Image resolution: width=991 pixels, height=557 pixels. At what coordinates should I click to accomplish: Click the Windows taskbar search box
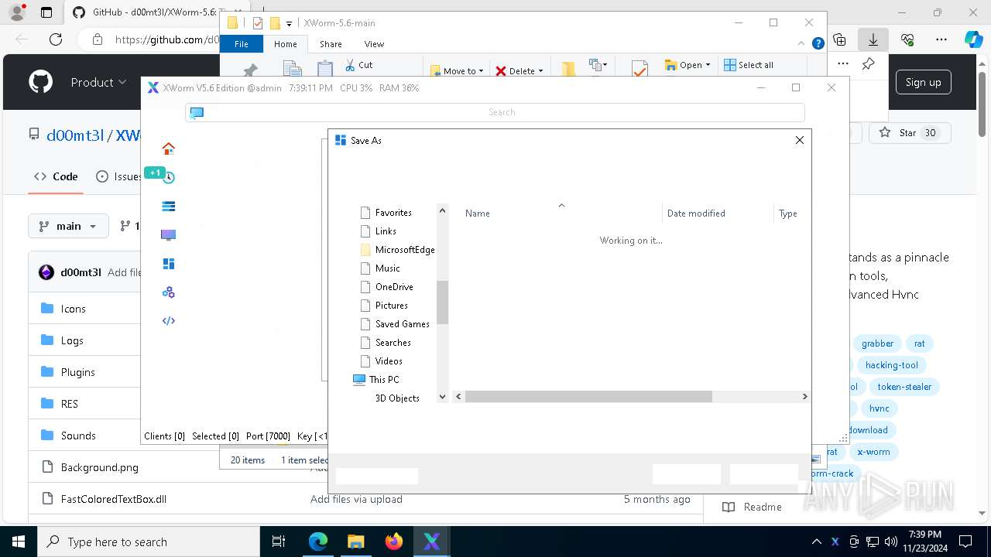[149, 542]
